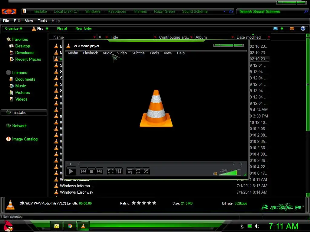The width and height of the screenshot is (310, 232).
Task: Stop playback in VLC
Action: pos(91,171)
